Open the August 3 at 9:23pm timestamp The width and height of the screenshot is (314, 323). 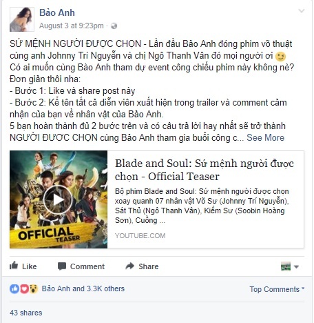(x=72, y=26)
